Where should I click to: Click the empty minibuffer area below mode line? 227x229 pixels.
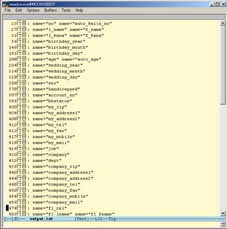(111, 224)
